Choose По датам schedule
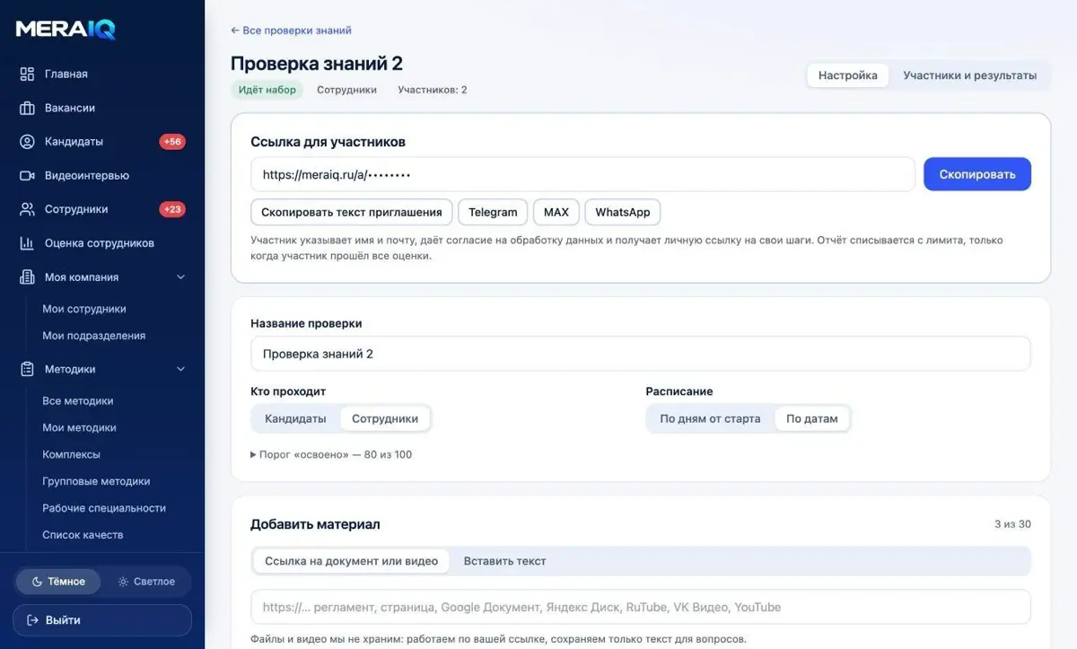 pos(812,418)
